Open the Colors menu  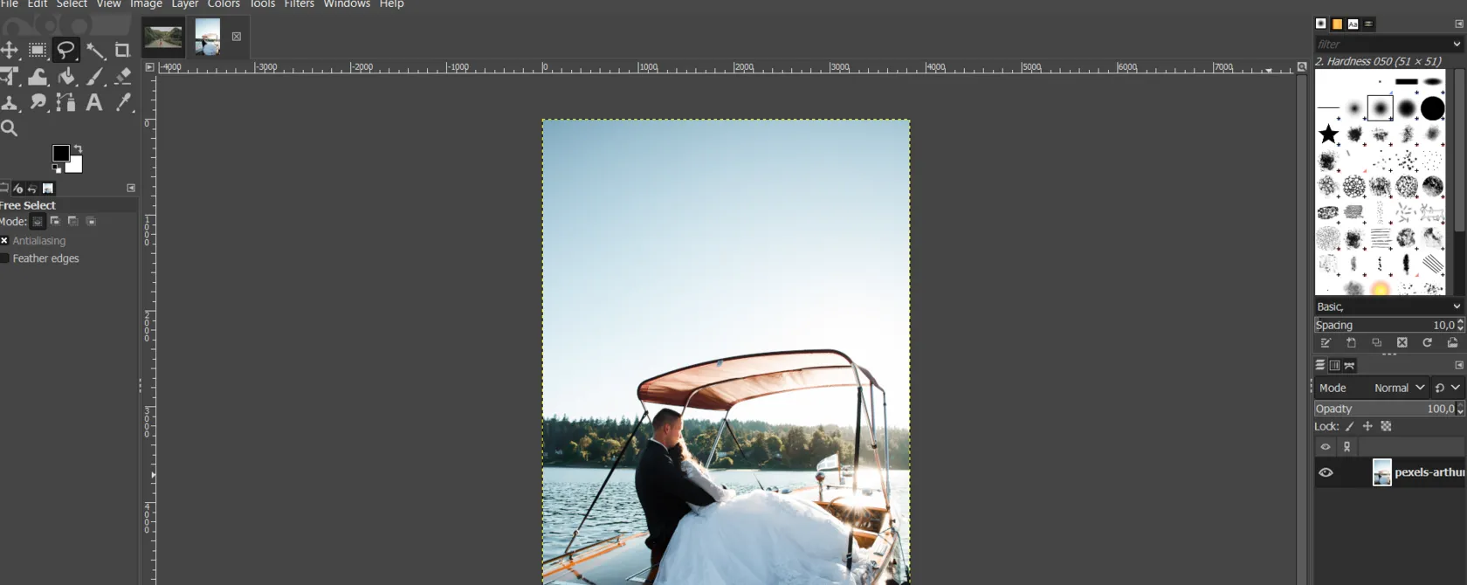[224, 4]
